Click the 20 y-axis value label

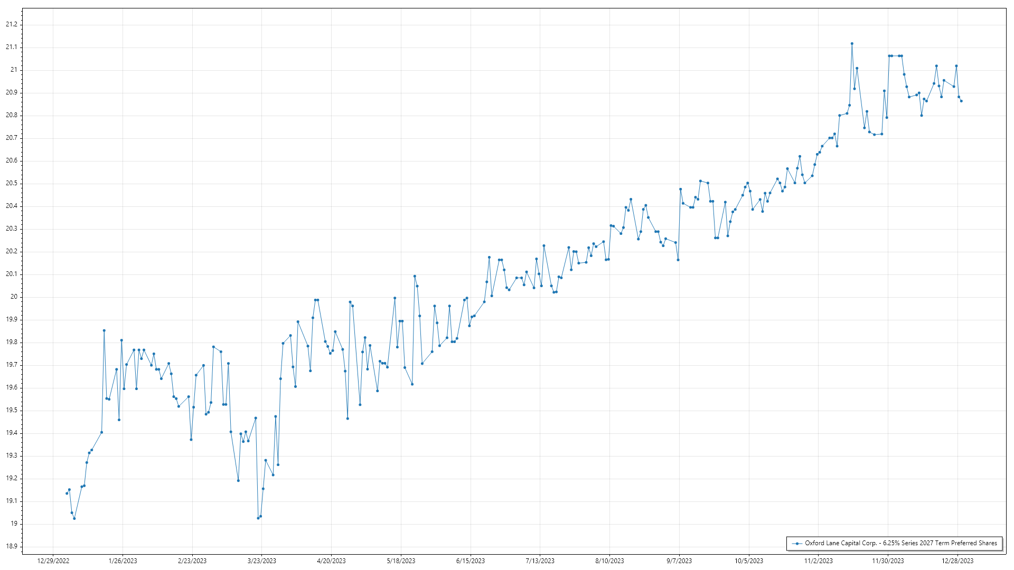coord(14,297)
